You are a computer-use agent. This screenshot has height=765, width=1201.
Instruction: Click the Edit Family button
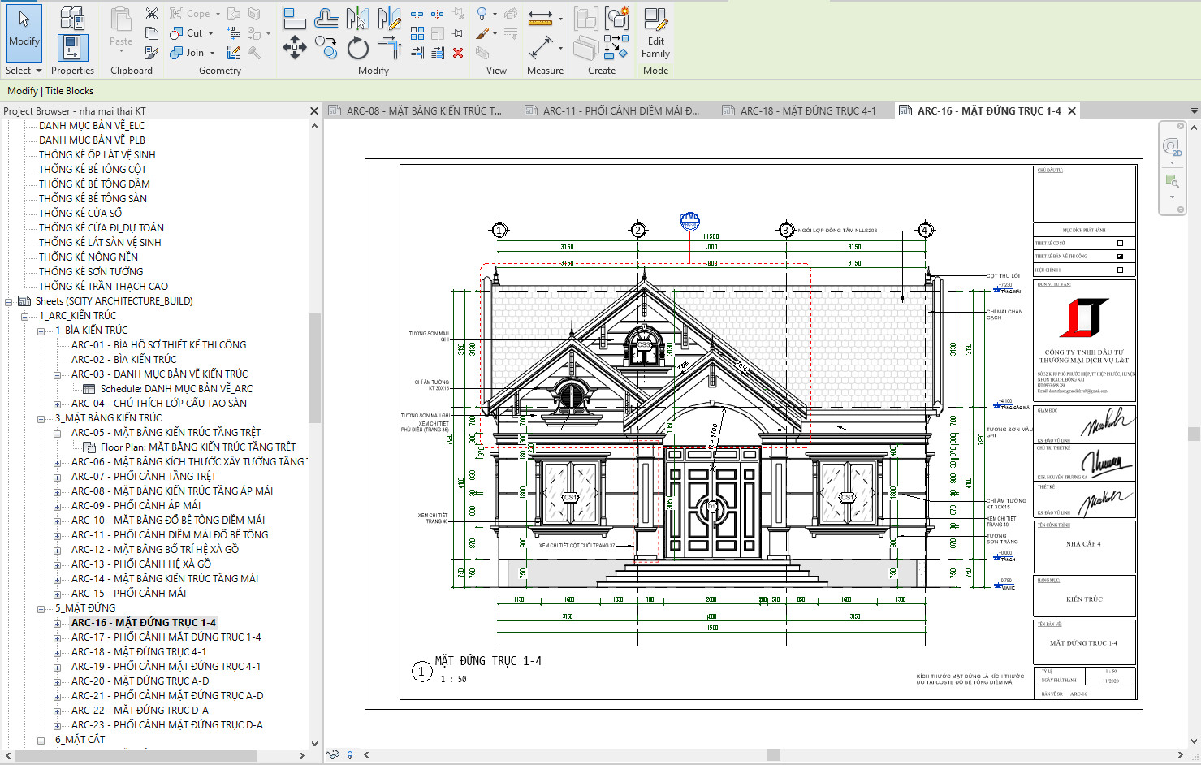tap(655, 33)
